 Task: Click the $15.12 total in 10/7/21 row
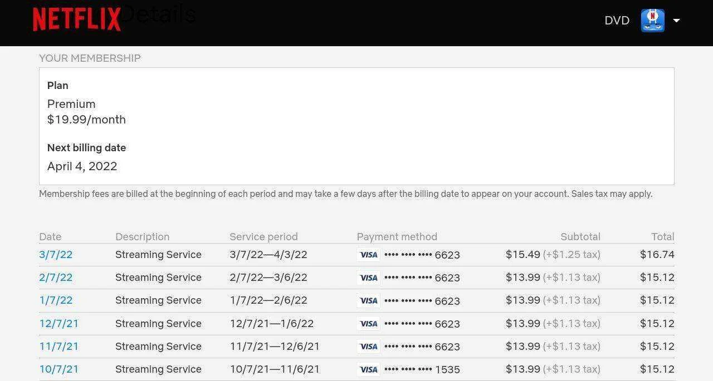coord(657,369)
